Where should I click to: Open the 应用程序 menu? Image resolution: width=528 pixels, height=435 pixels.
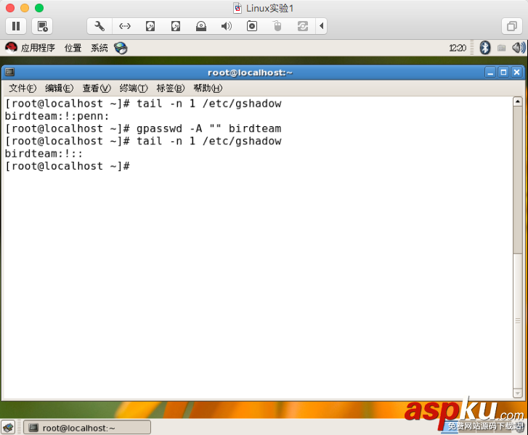[38, 48]
